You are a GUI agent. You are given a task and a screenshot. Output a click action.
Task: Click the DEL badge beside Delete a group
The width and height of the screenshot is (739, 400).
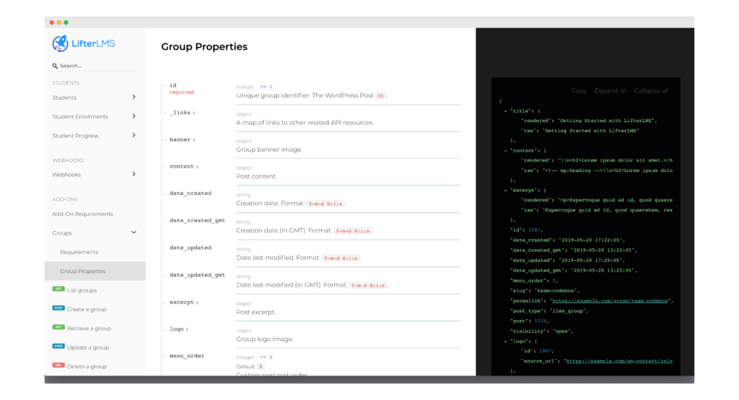pyautogui.click(x=58, y=365)
